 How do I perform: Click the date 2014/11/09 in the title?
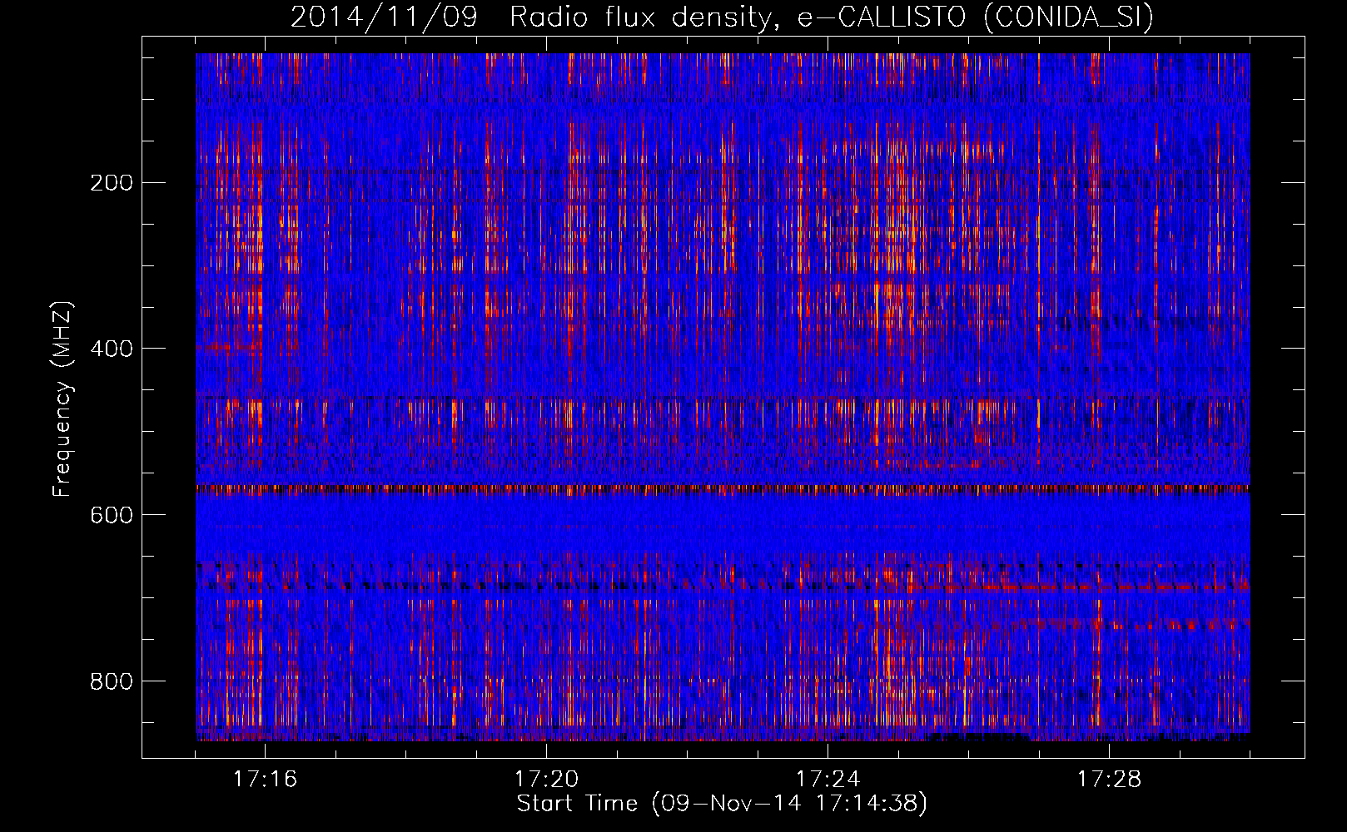[384, 17]
